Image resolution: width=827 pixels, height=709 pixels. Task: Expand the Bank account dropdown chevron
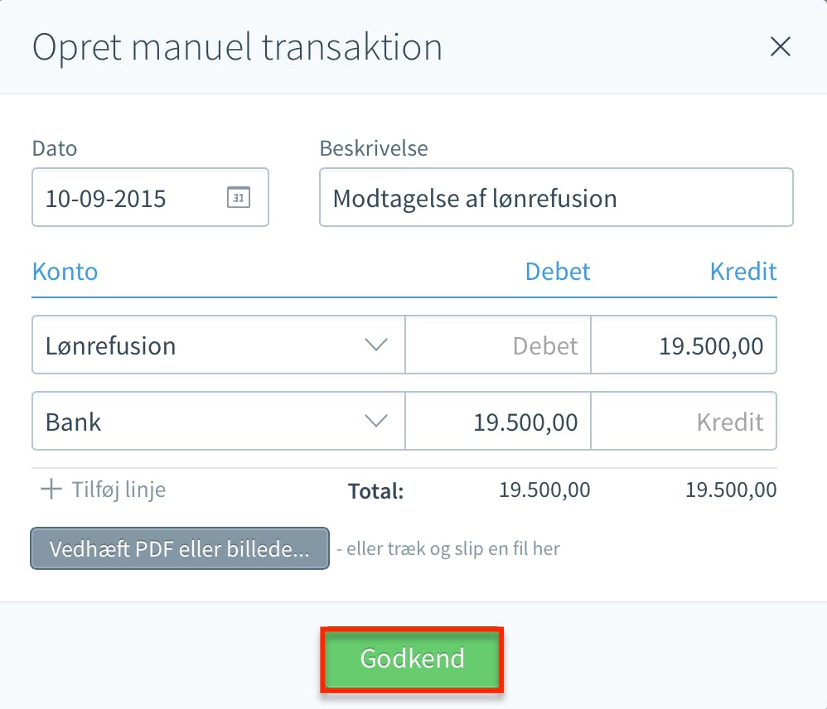(376, 422)
